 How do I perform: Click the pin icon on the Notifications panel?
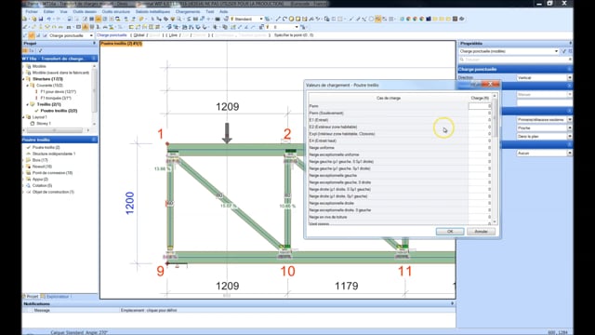tap(452, 304)
